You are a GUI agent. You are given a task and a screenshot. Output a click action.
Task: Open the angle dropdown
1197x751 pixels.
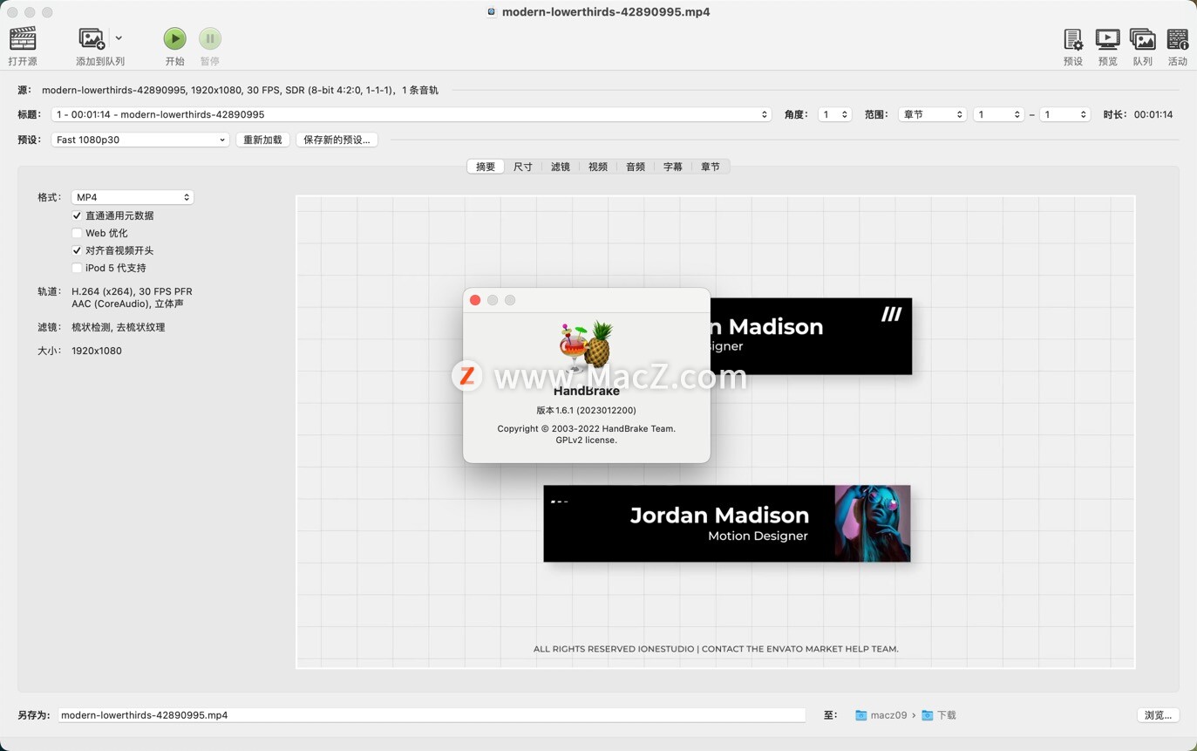point(834,114)
